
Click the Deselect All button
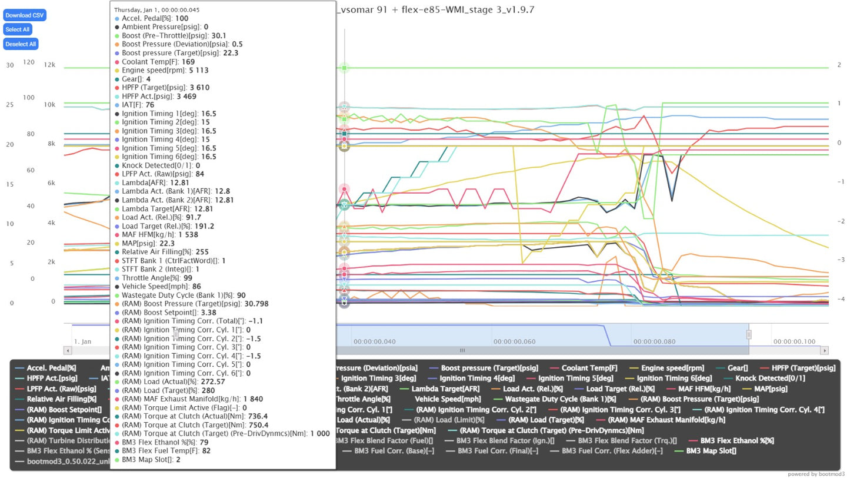pyautogui.click(x=21, y=44)
